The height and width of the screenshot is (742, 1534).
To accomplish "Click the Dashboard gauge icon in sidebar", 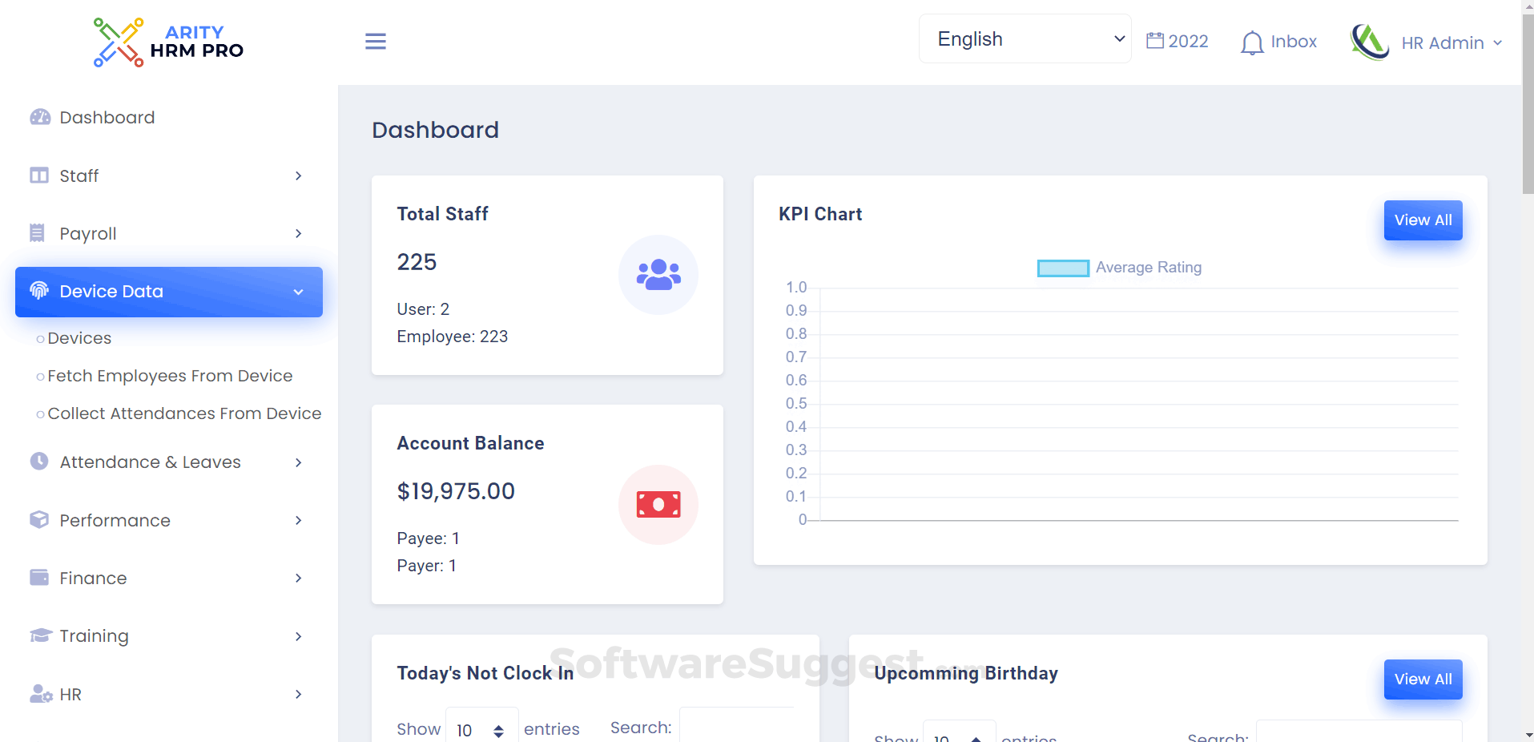I will pos(40,117).
